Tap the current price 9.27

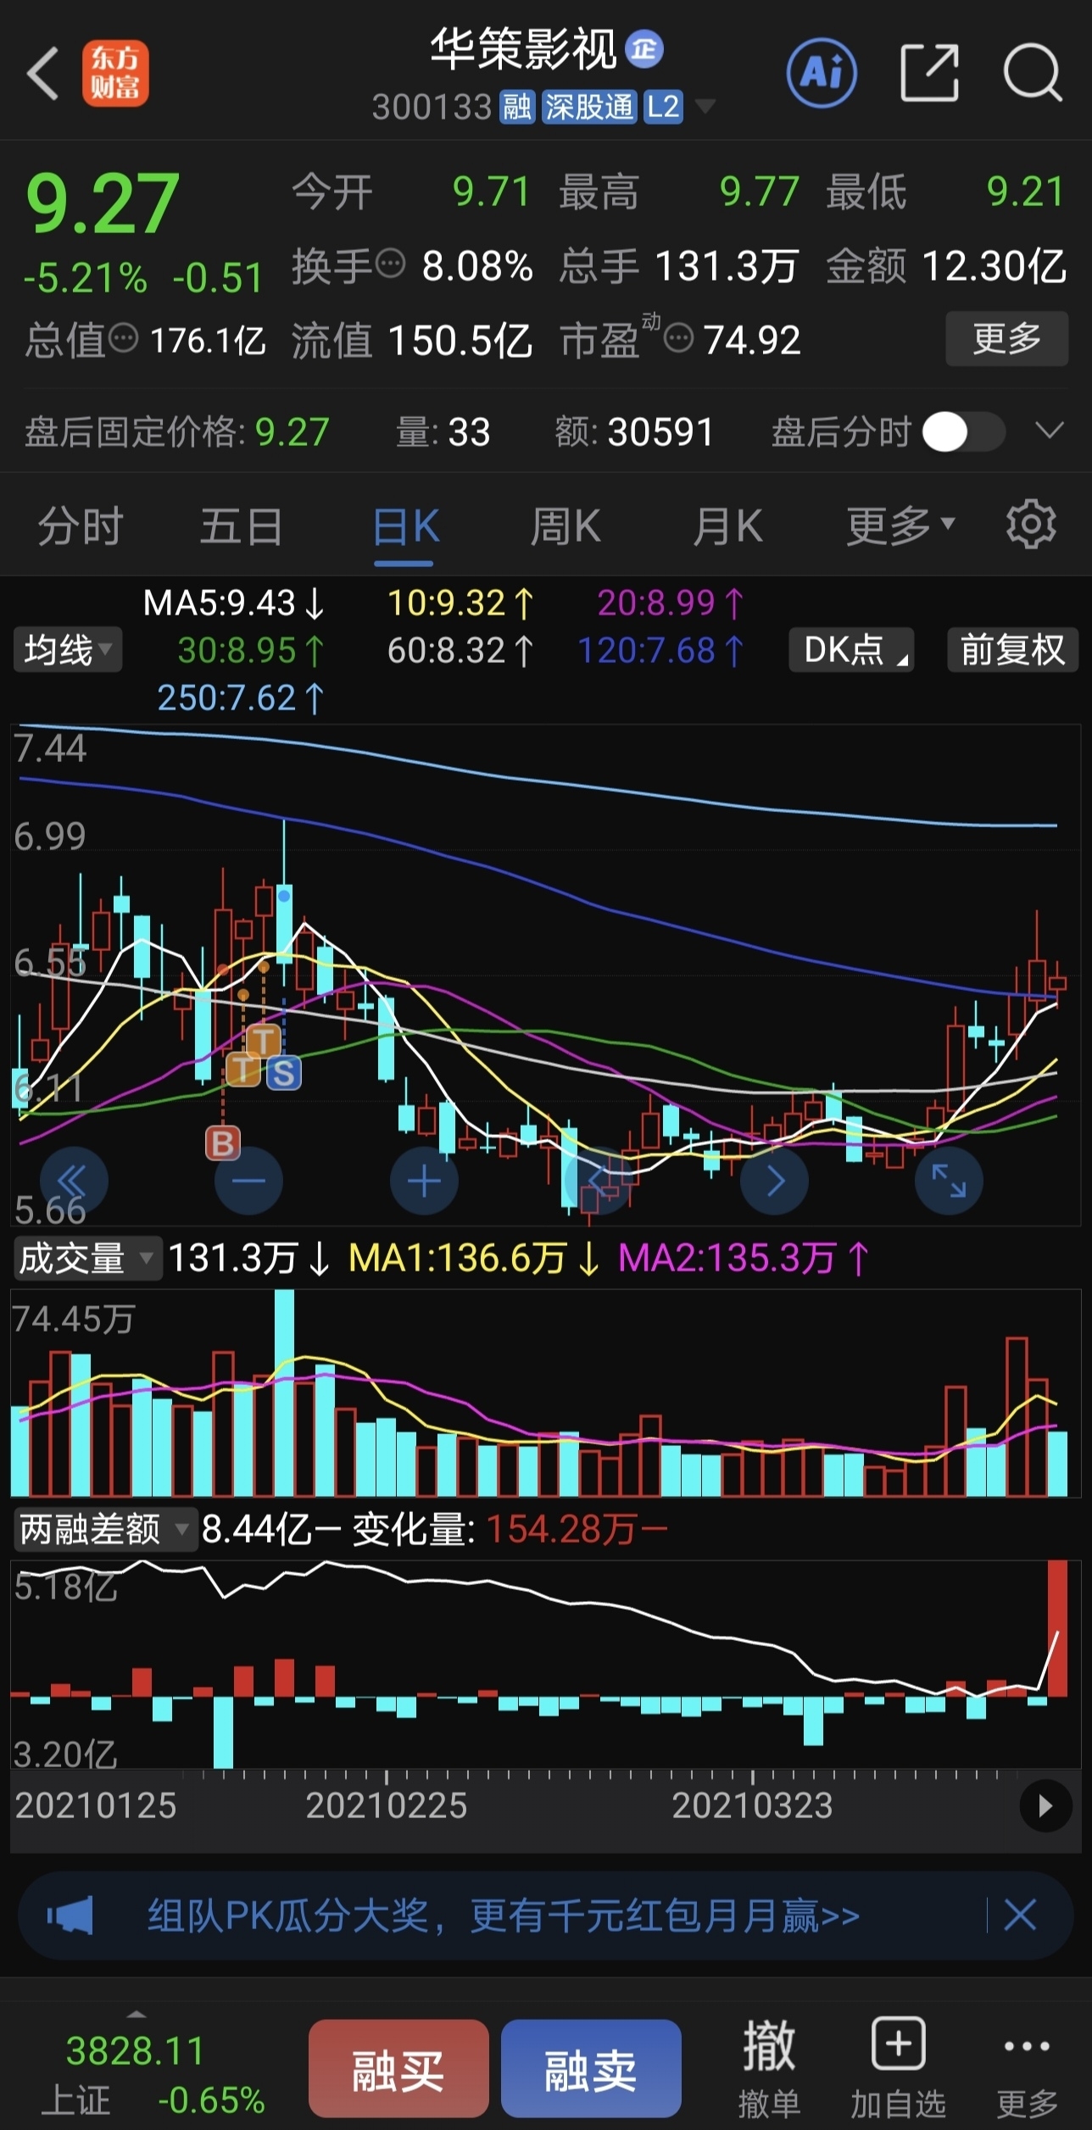click(x=103, y=203)
